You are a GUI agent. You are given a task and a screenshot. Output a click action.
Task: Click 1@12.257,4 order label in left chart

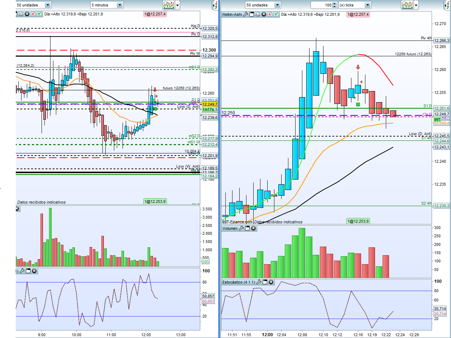pos(154,14)
